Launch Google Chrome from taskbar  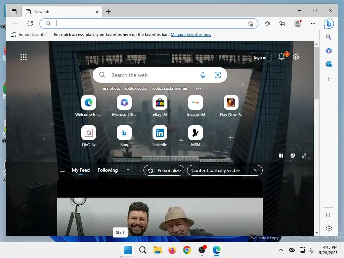click(187, 250)
